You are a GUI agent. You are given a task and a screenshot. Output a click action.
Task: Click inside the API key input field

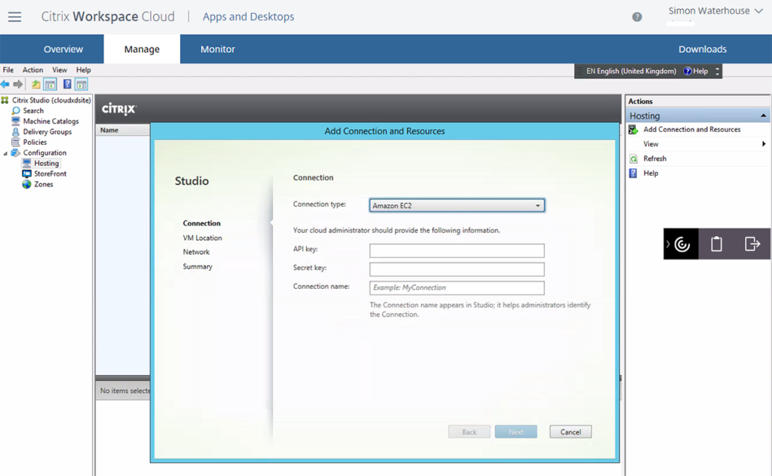coord(456,250)
